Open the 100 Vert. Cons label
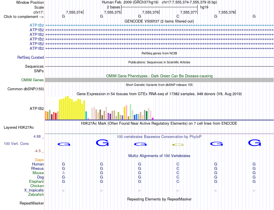 pyautogui.click(x=16, y=143)
